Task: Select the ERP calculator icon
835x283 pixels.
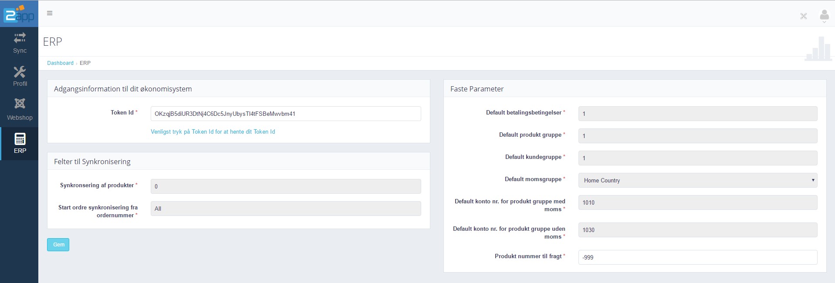Action: 20,139
